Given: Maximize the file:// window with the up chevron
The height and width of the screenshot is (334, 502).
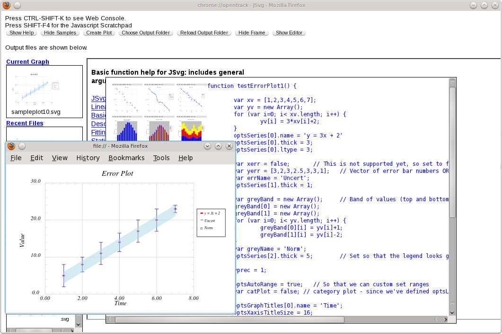Looking at the screenshot, I should click(x=218, y=146).
